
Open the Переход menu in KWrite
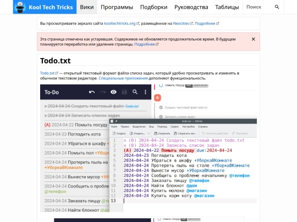point(162,127)
